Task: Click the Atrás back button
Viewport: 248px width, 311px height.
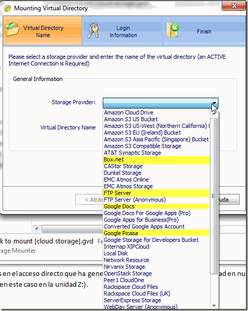Action: [89, 200]
